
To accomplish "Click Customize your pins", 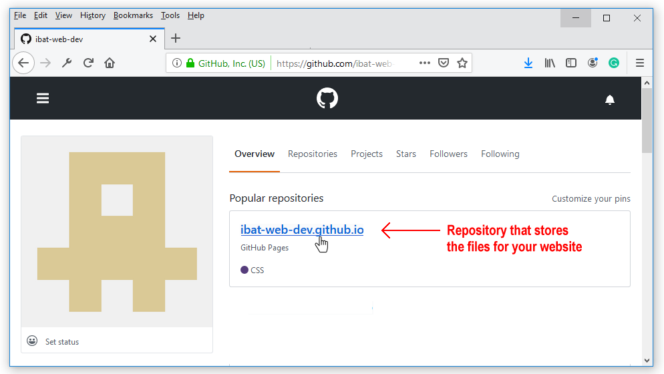I will click(591, 198).
